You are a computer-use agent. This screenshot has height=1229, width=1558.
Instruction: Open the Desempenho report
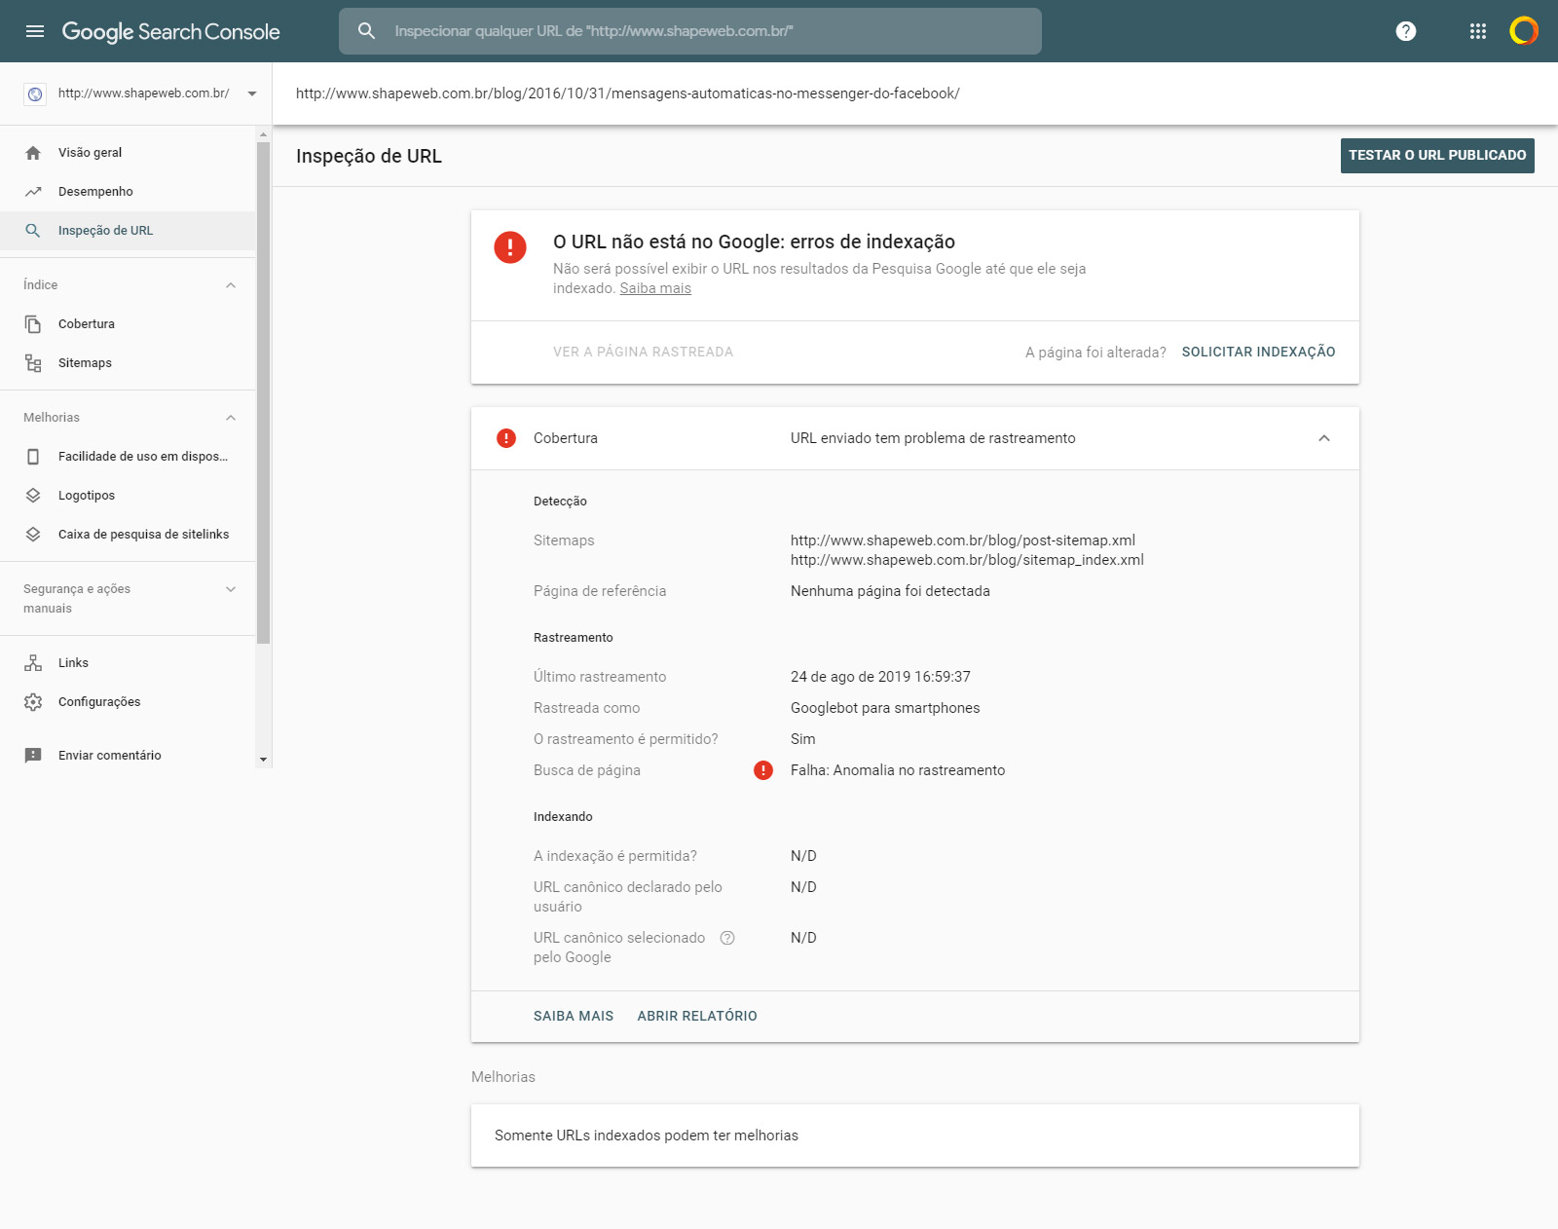click(x=128, y=192)
